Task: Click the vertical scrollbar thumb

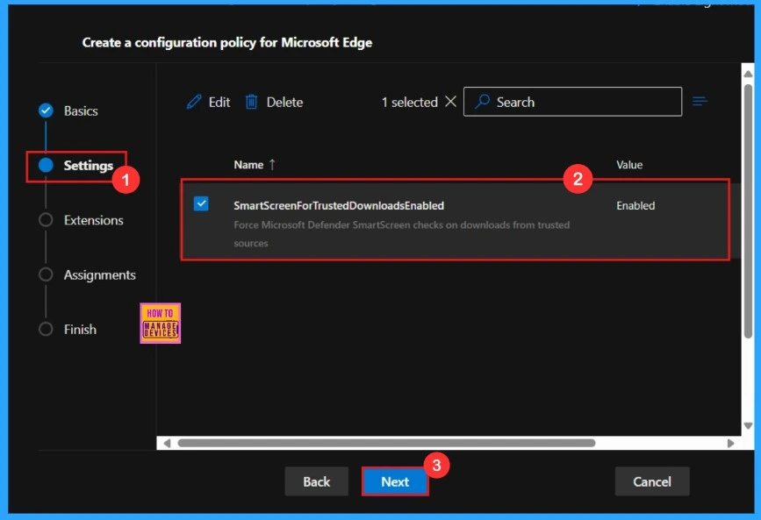Action: click(748, 211)
